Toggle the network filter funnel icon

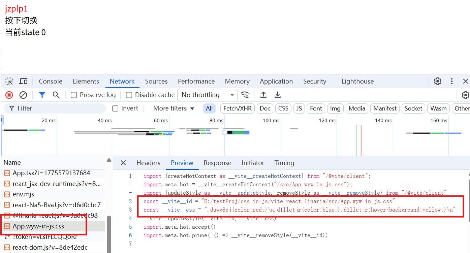click(42, 95)
